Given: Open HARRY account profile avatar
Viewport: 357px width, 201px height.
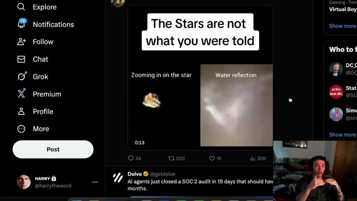Looking at the screenshot, I should tap(24, 182).
